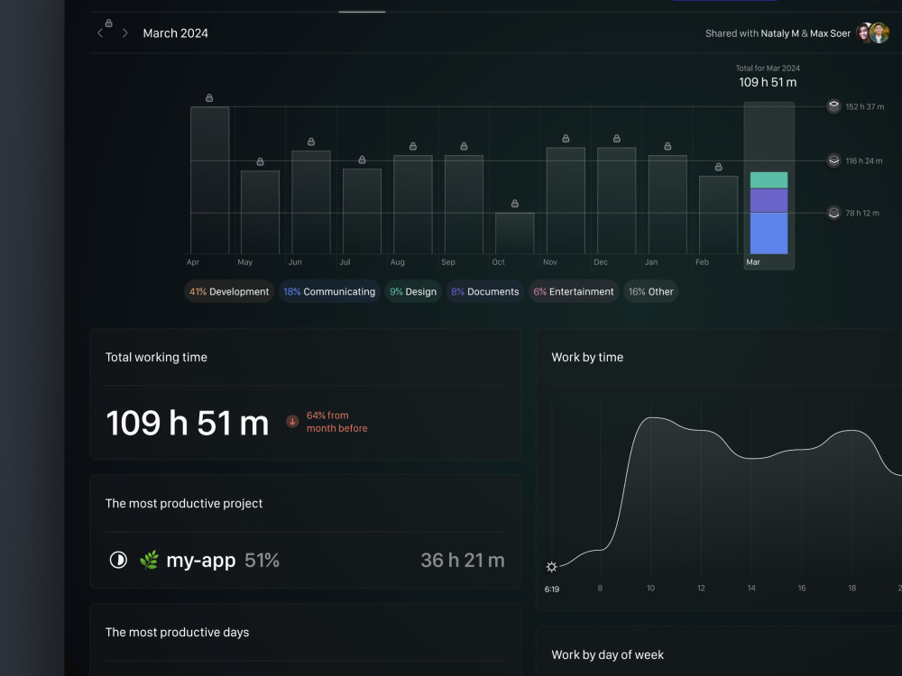Toggle the 16% Other category chip
The image size is (902, 676).
[650, 291]
